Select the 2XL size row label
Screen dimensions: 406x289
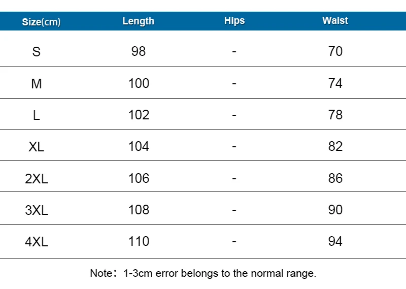pyautogui.click(x=36, y=179)
